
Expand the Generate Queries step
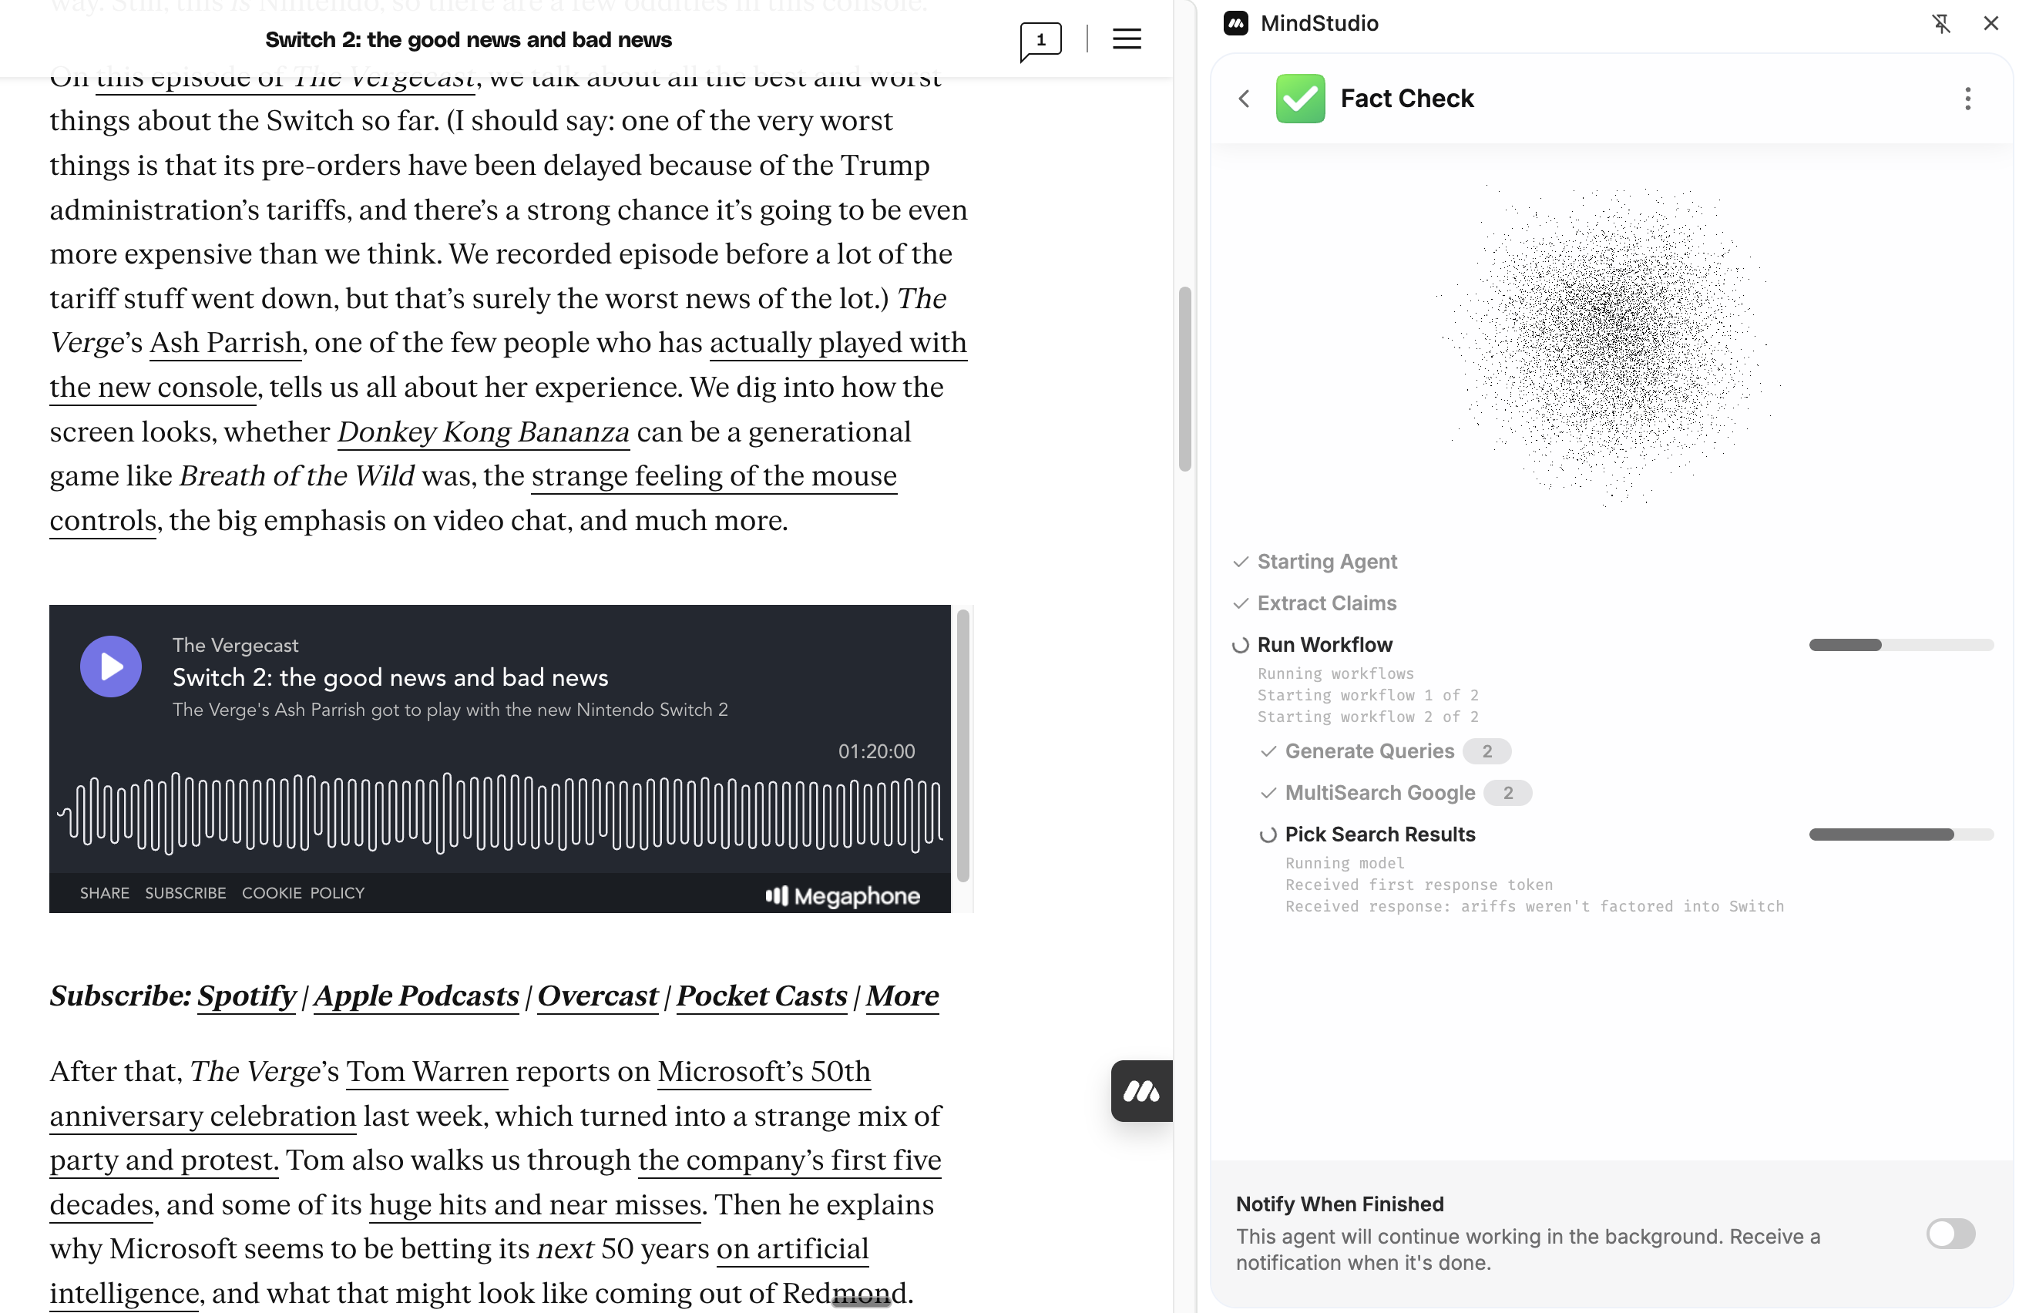pyautogui.click(x=1369, y=751)
